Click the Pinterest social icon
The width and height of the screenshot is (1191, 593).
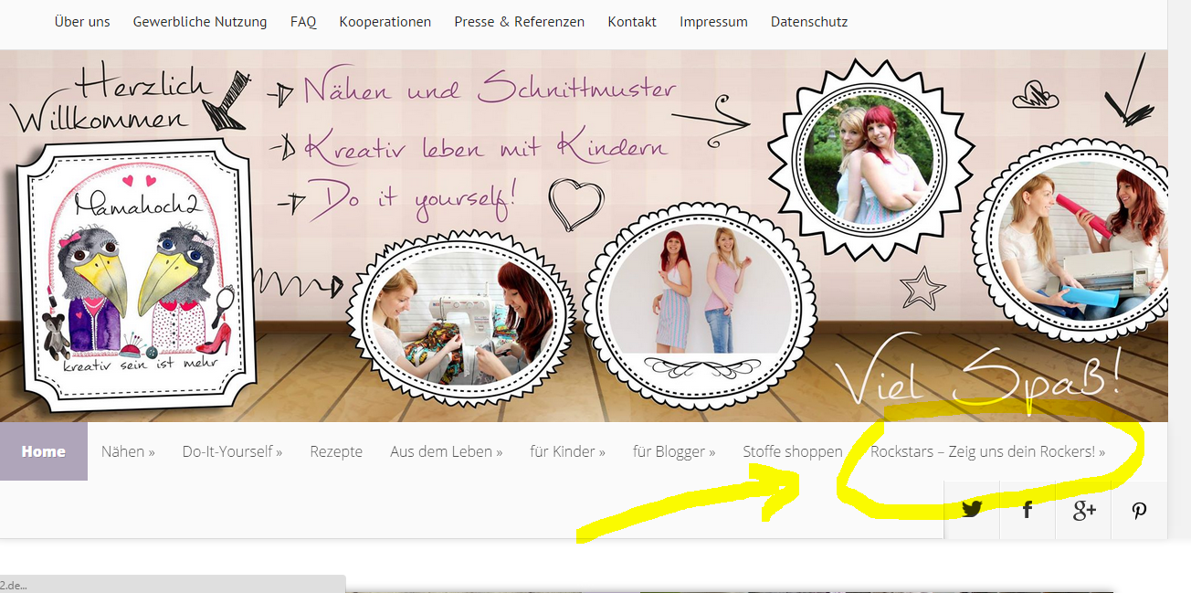click(1139, 510)
